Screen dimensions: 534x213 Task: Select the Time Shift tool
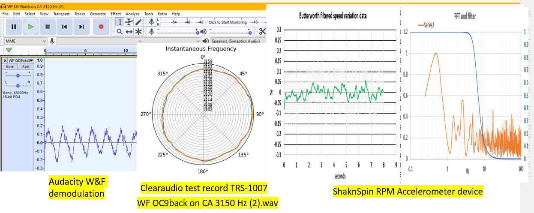pyautogui.click(x=129, y=31)
